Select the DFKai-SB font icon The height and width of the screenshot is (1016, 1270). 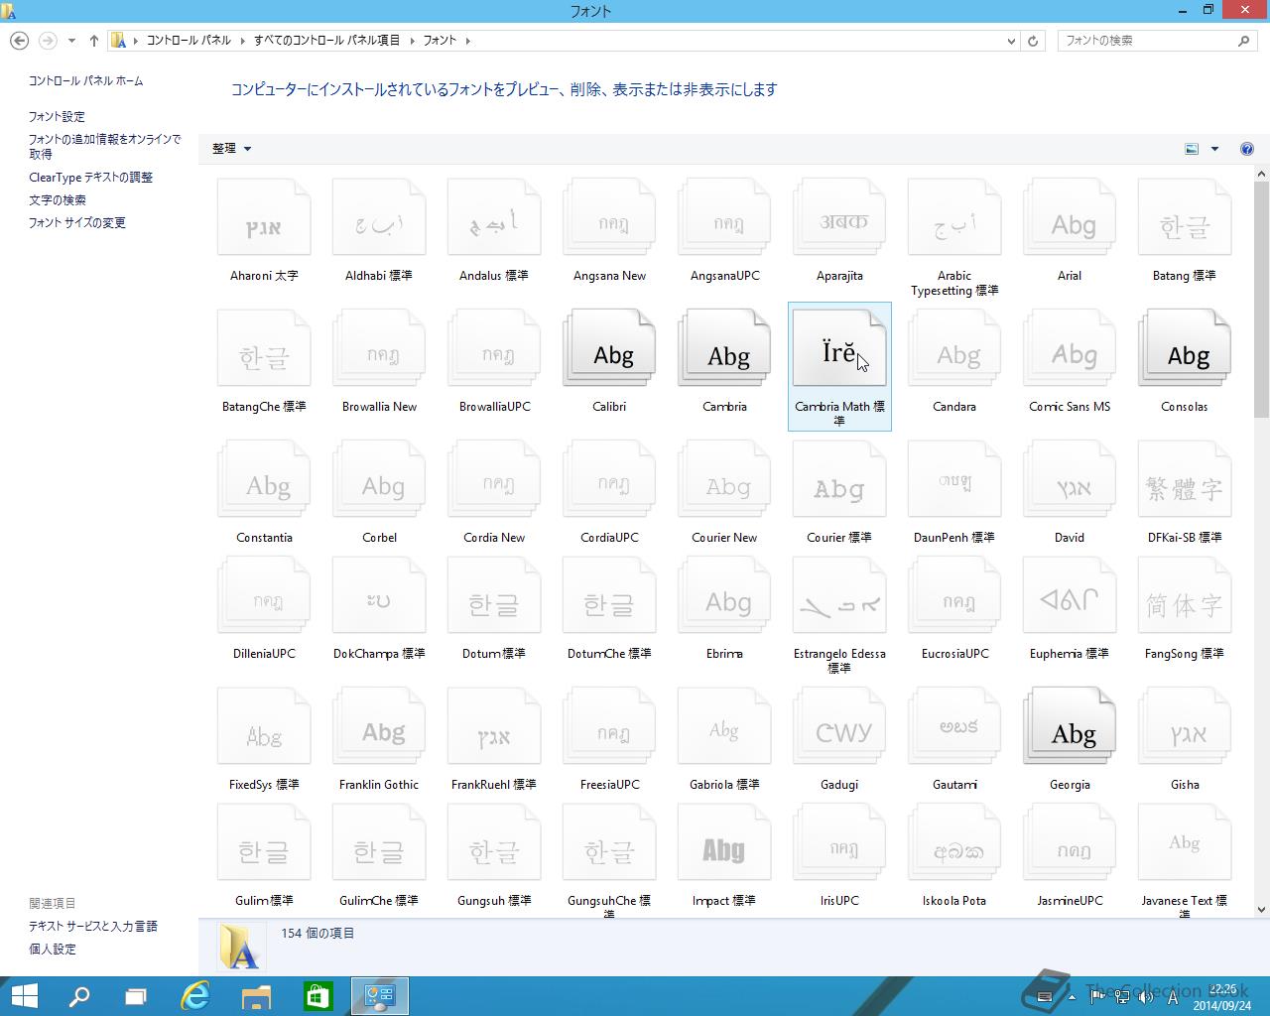point(1185,479)
